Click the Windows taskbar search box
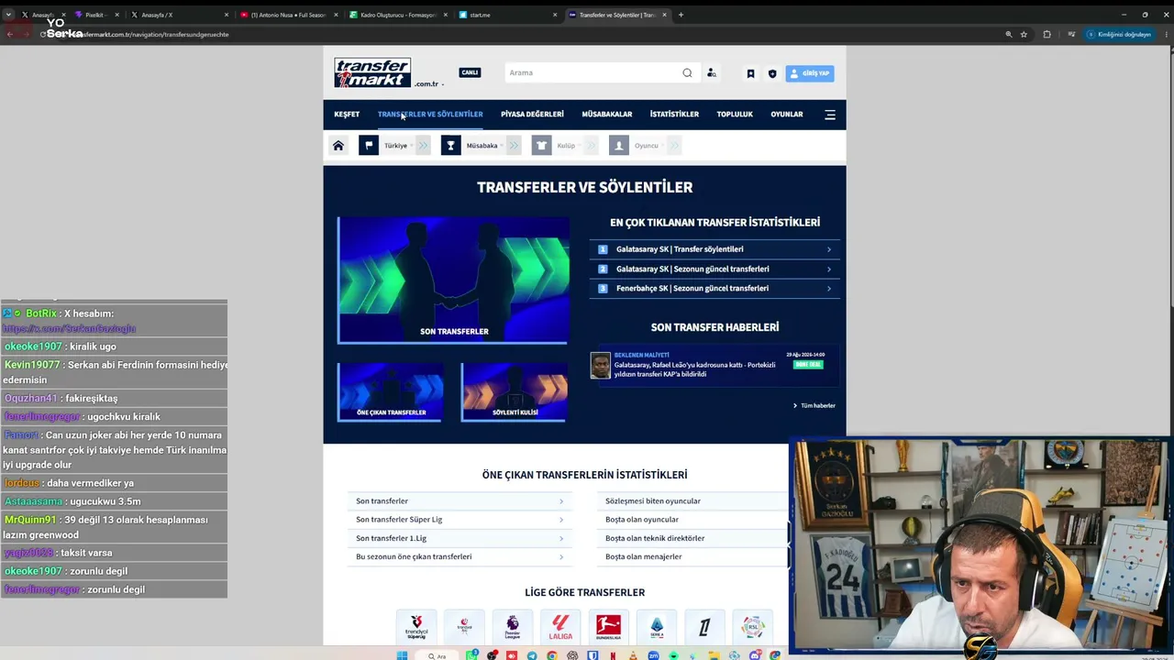Image resolution: width=1174 pixels, height=660 pixels. [437, 655]
